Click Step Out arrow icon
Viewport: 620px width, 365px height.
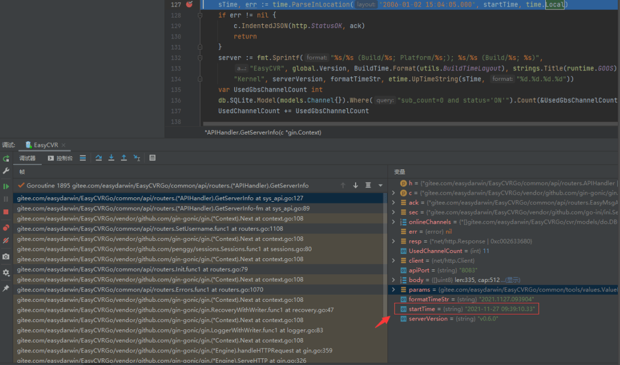(x=124, y=158)
